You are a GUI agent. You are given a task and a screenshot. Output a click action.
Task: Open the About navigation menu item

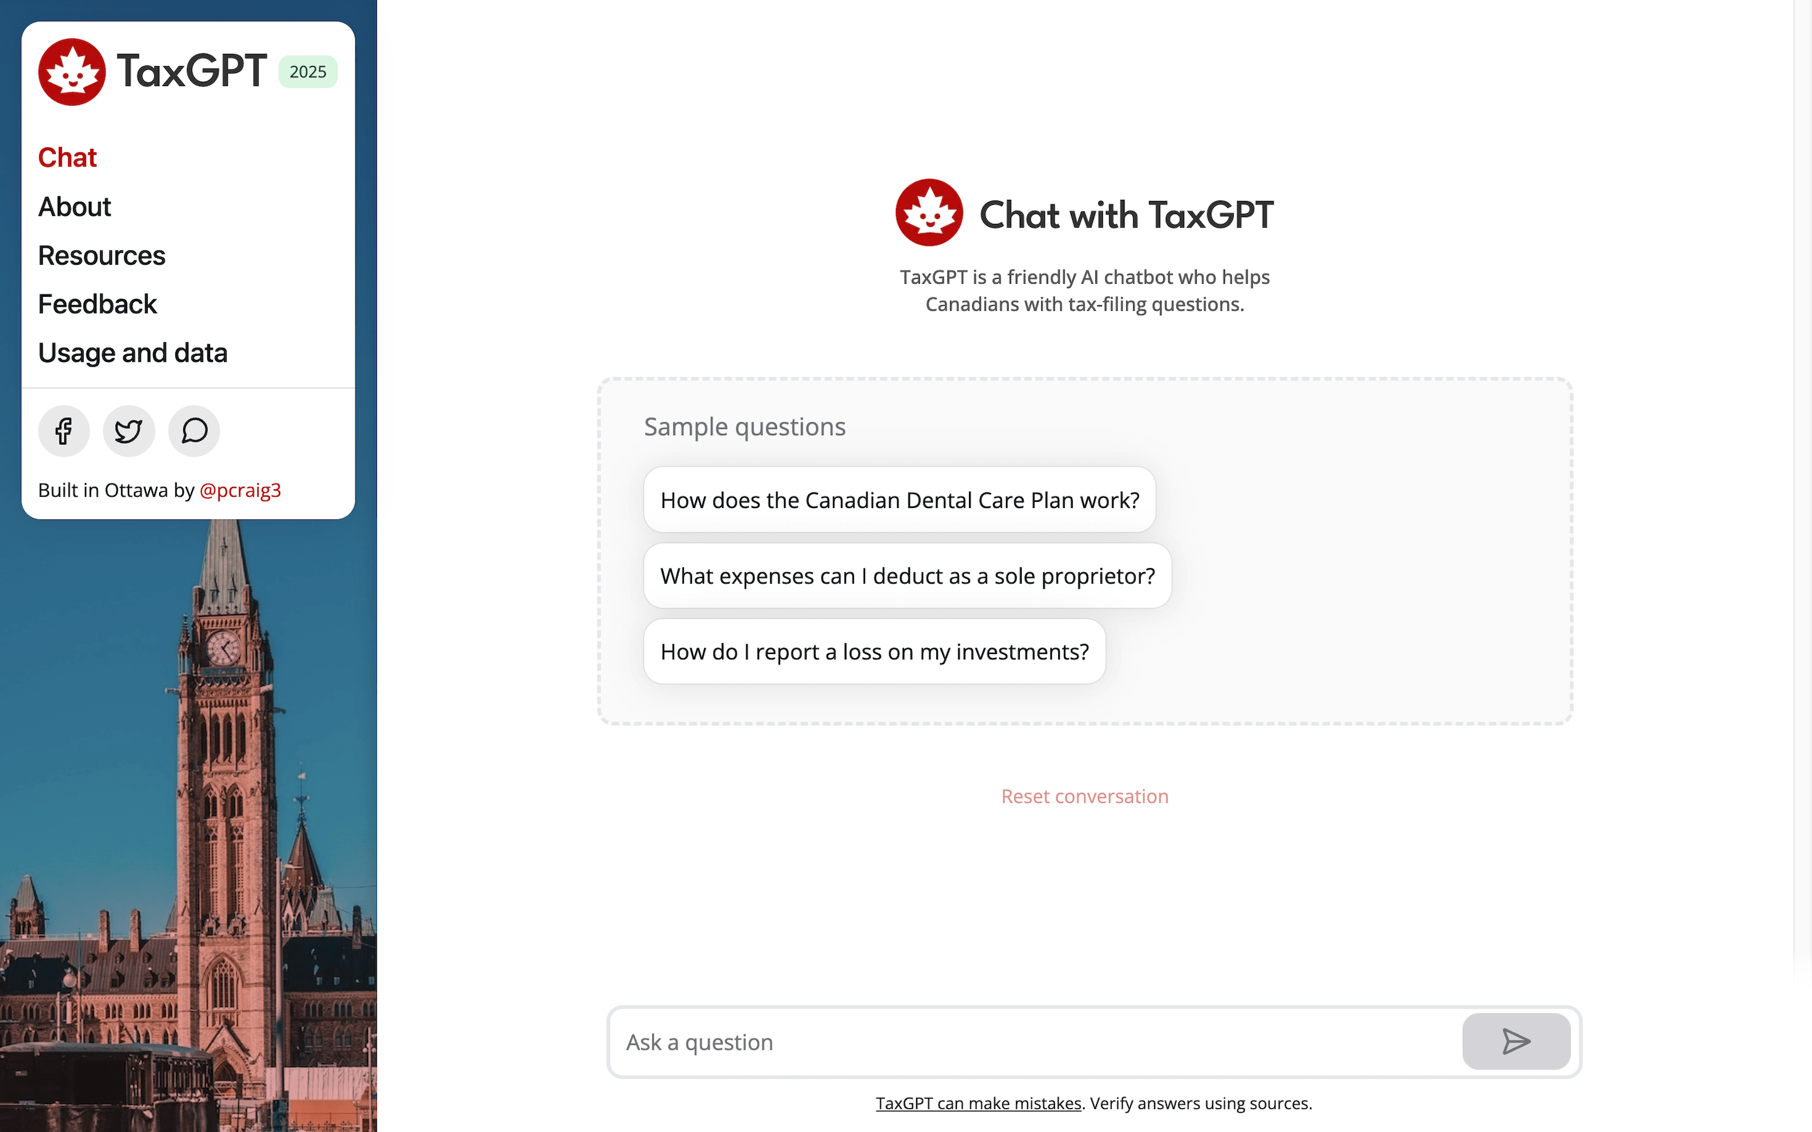click(x=74, y=205)
